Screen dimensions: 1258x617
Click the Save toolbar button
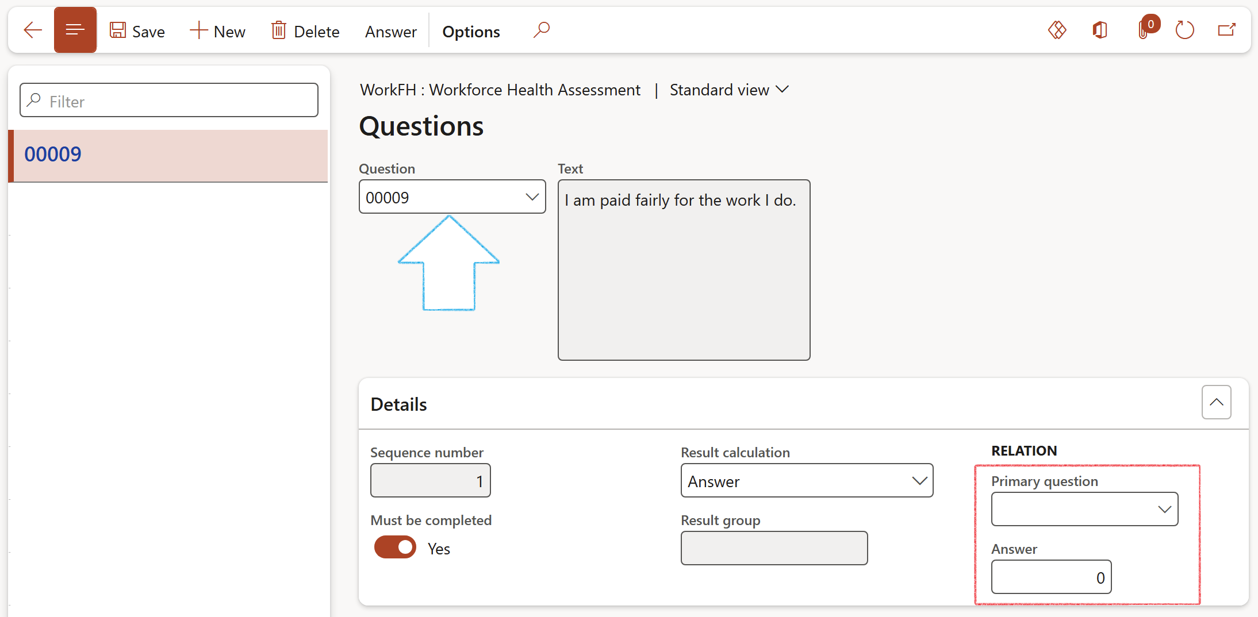click(x=137, y=31)
